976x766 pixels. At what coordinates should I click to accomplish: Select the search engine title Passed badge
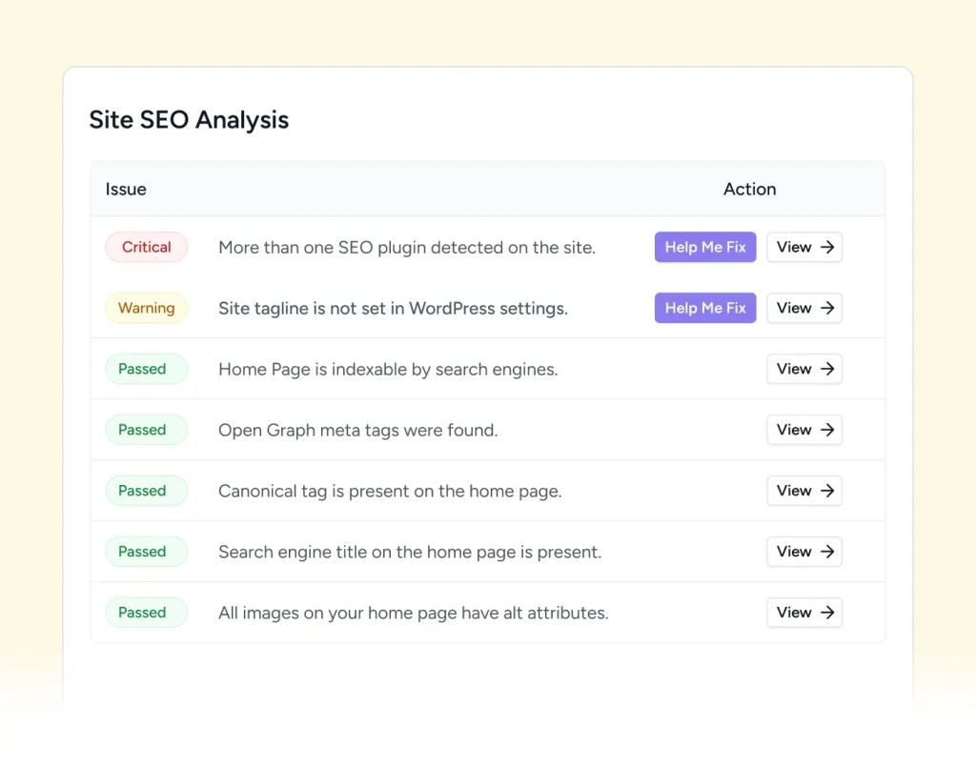(146, 552)
